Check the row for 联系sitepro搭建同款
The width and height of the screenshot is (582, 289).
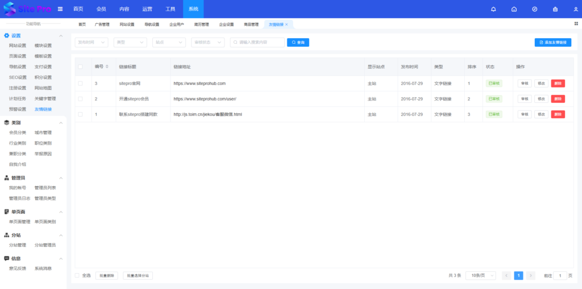point(80,114)
